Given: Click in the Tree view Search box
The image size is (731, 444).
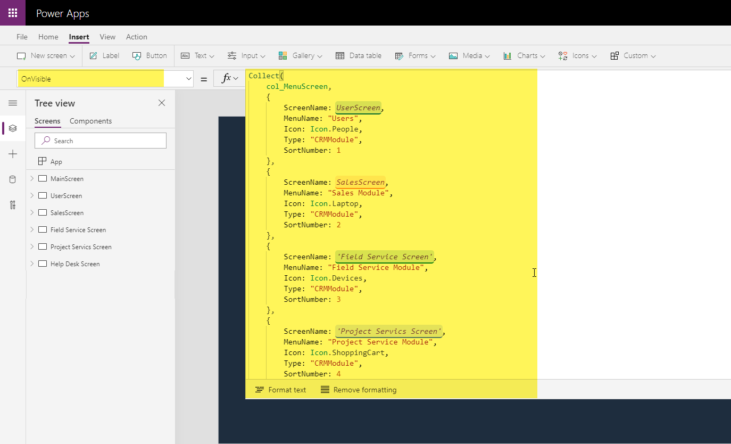Looking at the screenshot, I should tap(101, 141).
